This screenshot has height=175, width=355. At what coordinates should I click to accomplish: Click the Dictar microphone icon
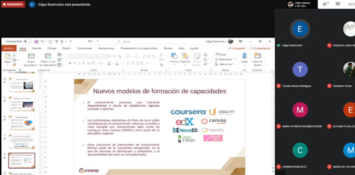coord(245,56)
